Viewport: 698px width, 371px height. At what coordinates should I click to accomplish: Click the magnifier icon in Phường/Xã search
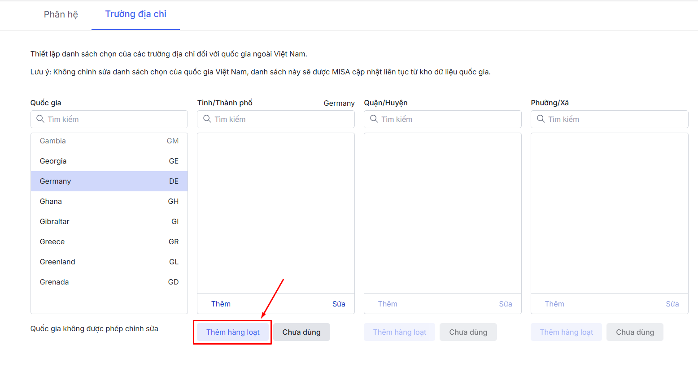coord(541,119)
